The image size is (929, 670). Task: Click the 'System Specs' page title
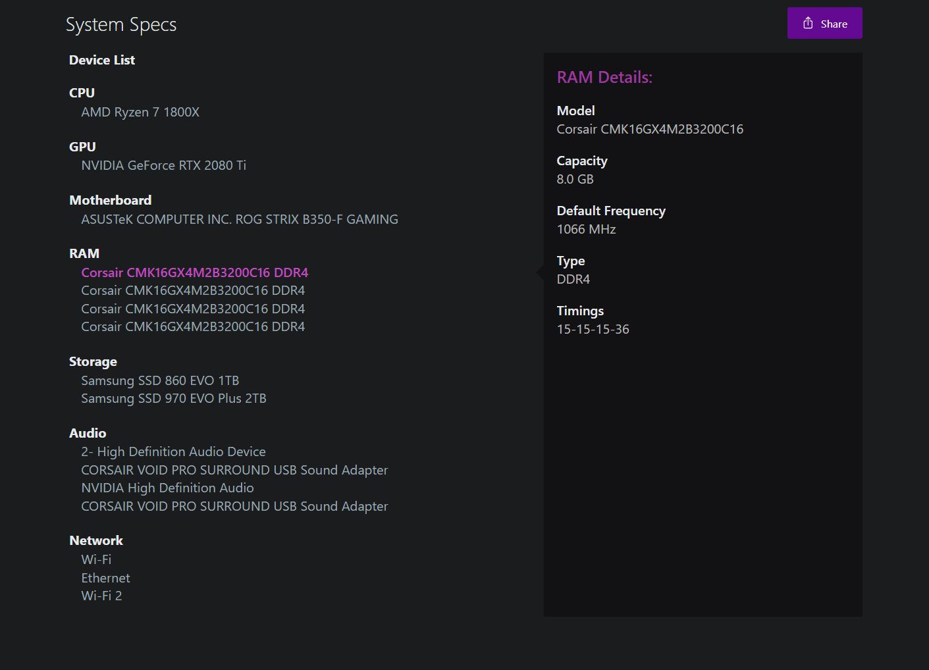click(121, 25)
